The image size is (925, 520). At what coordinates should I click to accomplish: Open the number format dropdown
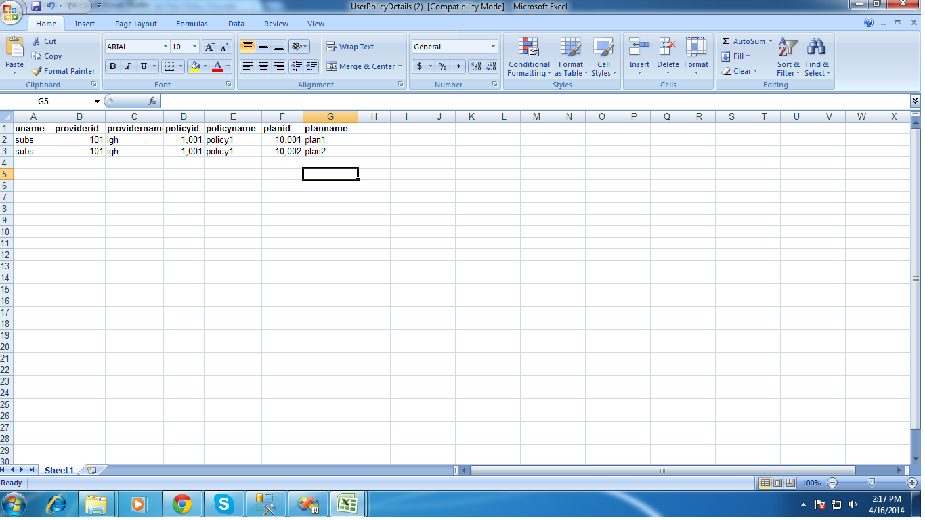pyautogui.click(x=492, y=46)
